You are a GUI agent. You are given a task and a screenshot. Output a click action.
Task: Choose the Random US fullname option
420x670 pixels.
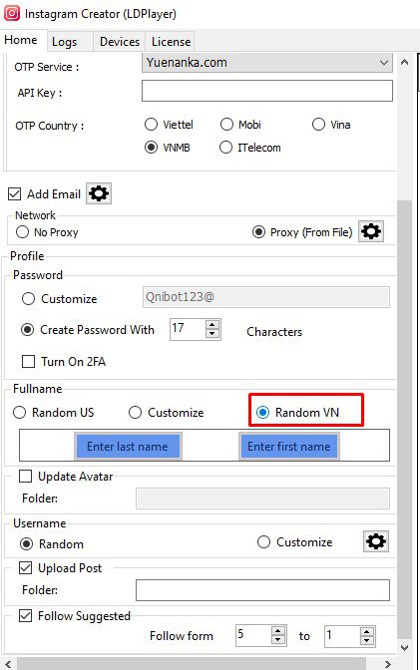(x=20, y=413)
